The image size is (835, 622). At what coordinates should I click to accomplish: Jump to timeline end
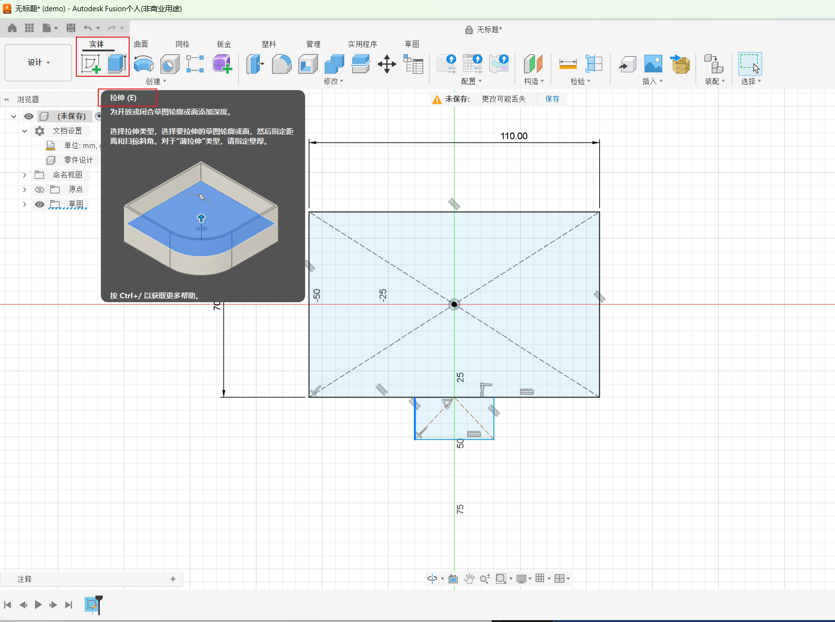[68, 605]
